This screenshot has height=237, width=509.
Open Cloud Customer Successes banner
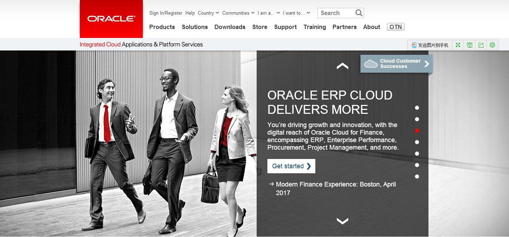(397, 64)
